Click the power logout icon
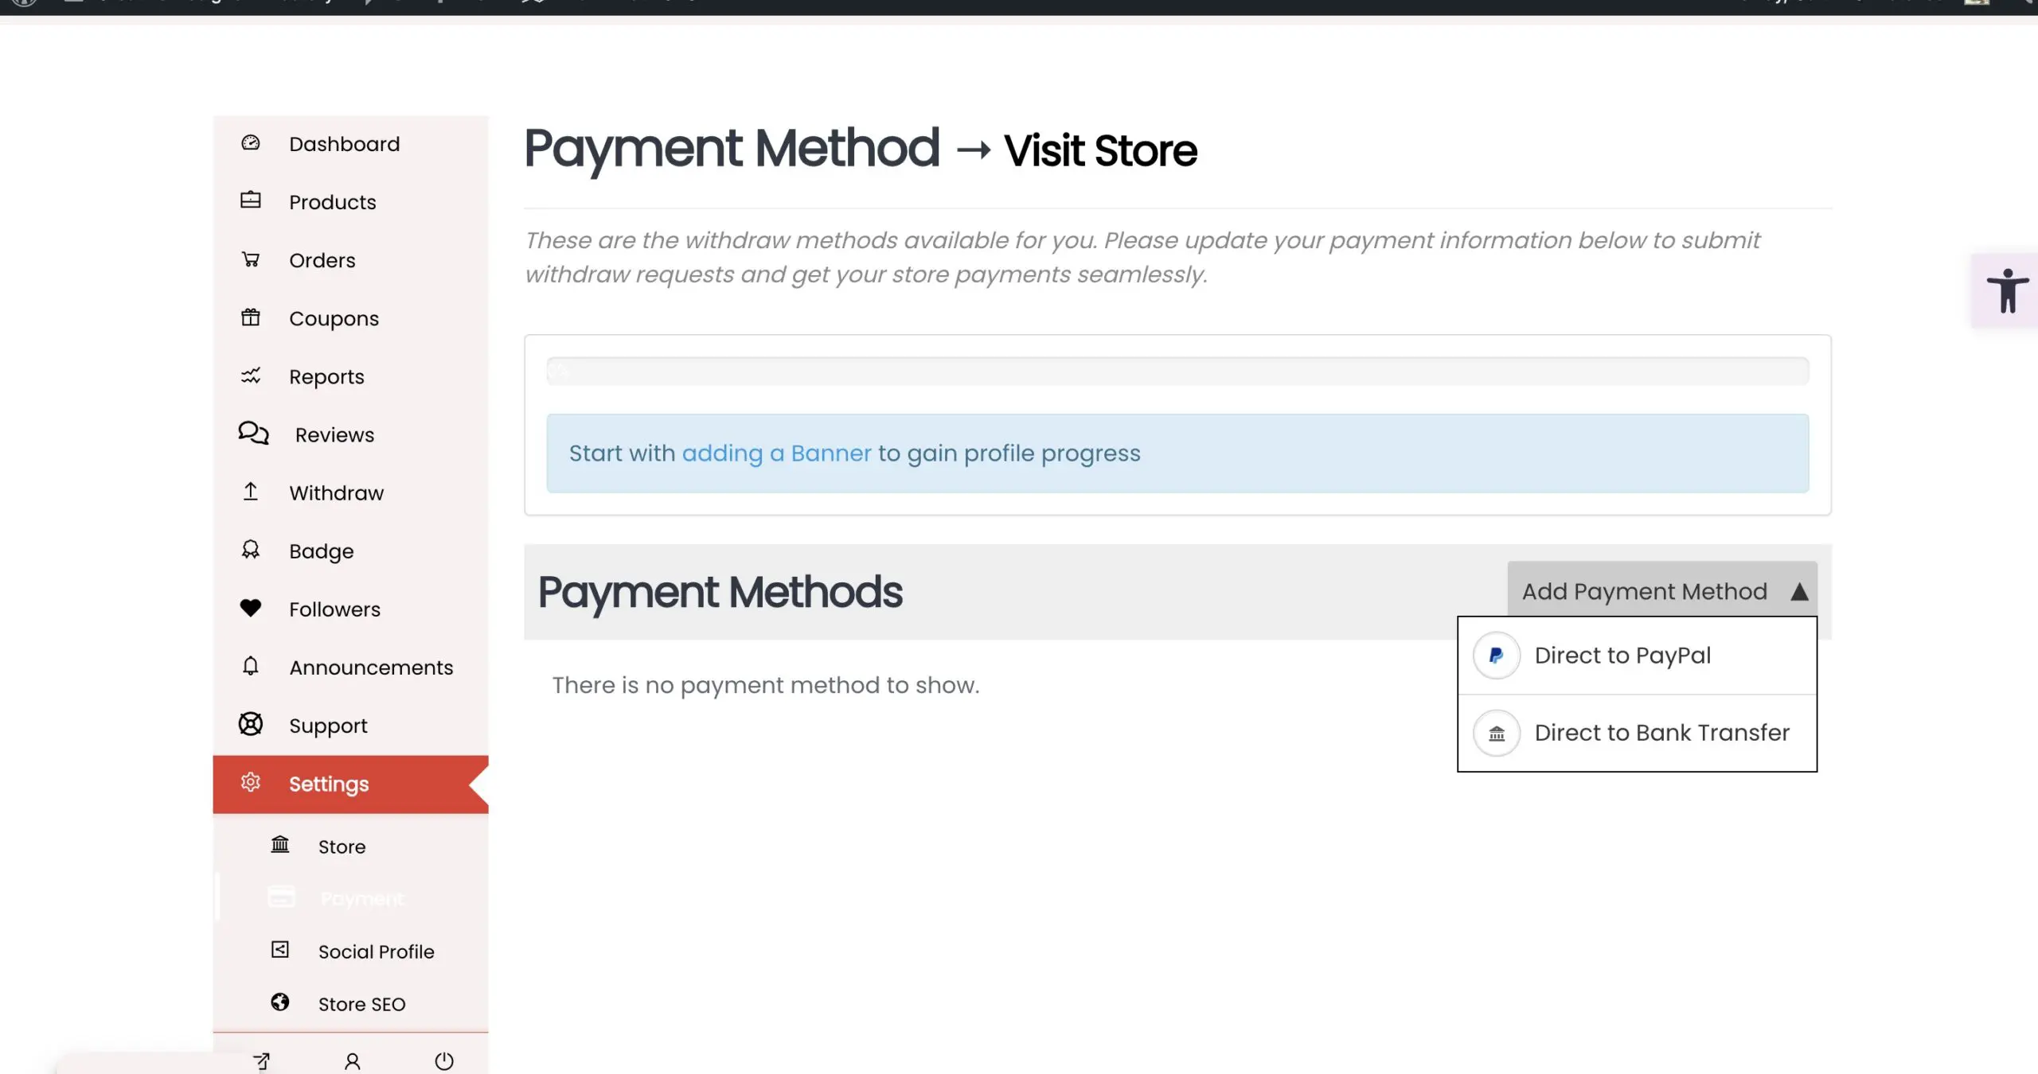2038x1074 pixels. pos(444,1060)
